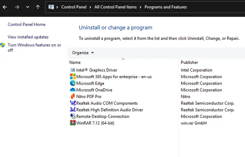Open View installed updates link
Viewport: 245px width, 157px height.
(28, 37)
